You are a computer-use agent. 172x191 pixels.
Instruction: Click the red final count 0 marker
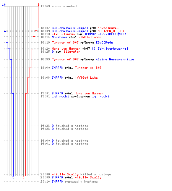pos(23,177)
